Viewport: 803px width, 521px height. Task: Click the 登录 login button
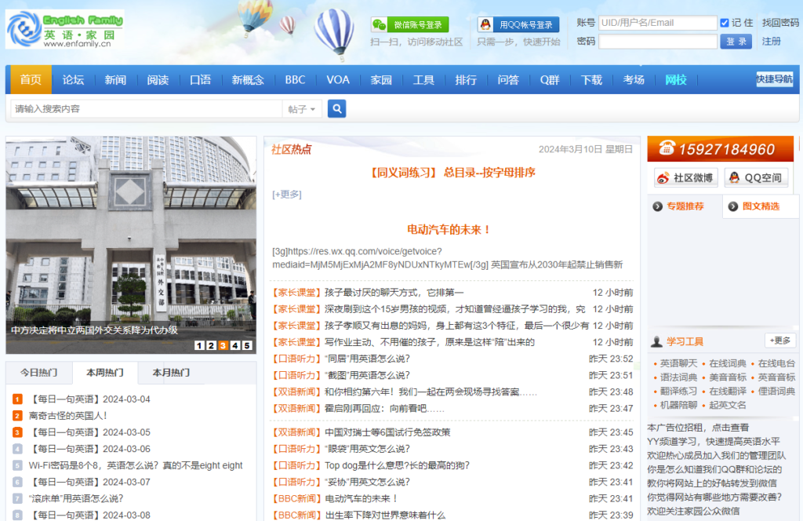[x=736, y=42]
